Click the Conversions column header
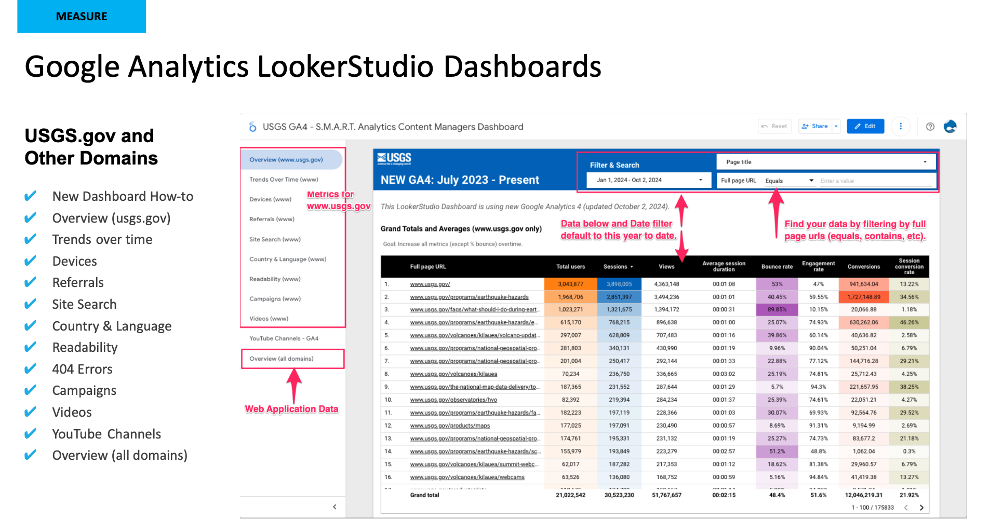Viewport: 990px width, 520px height. coord(863,267)
